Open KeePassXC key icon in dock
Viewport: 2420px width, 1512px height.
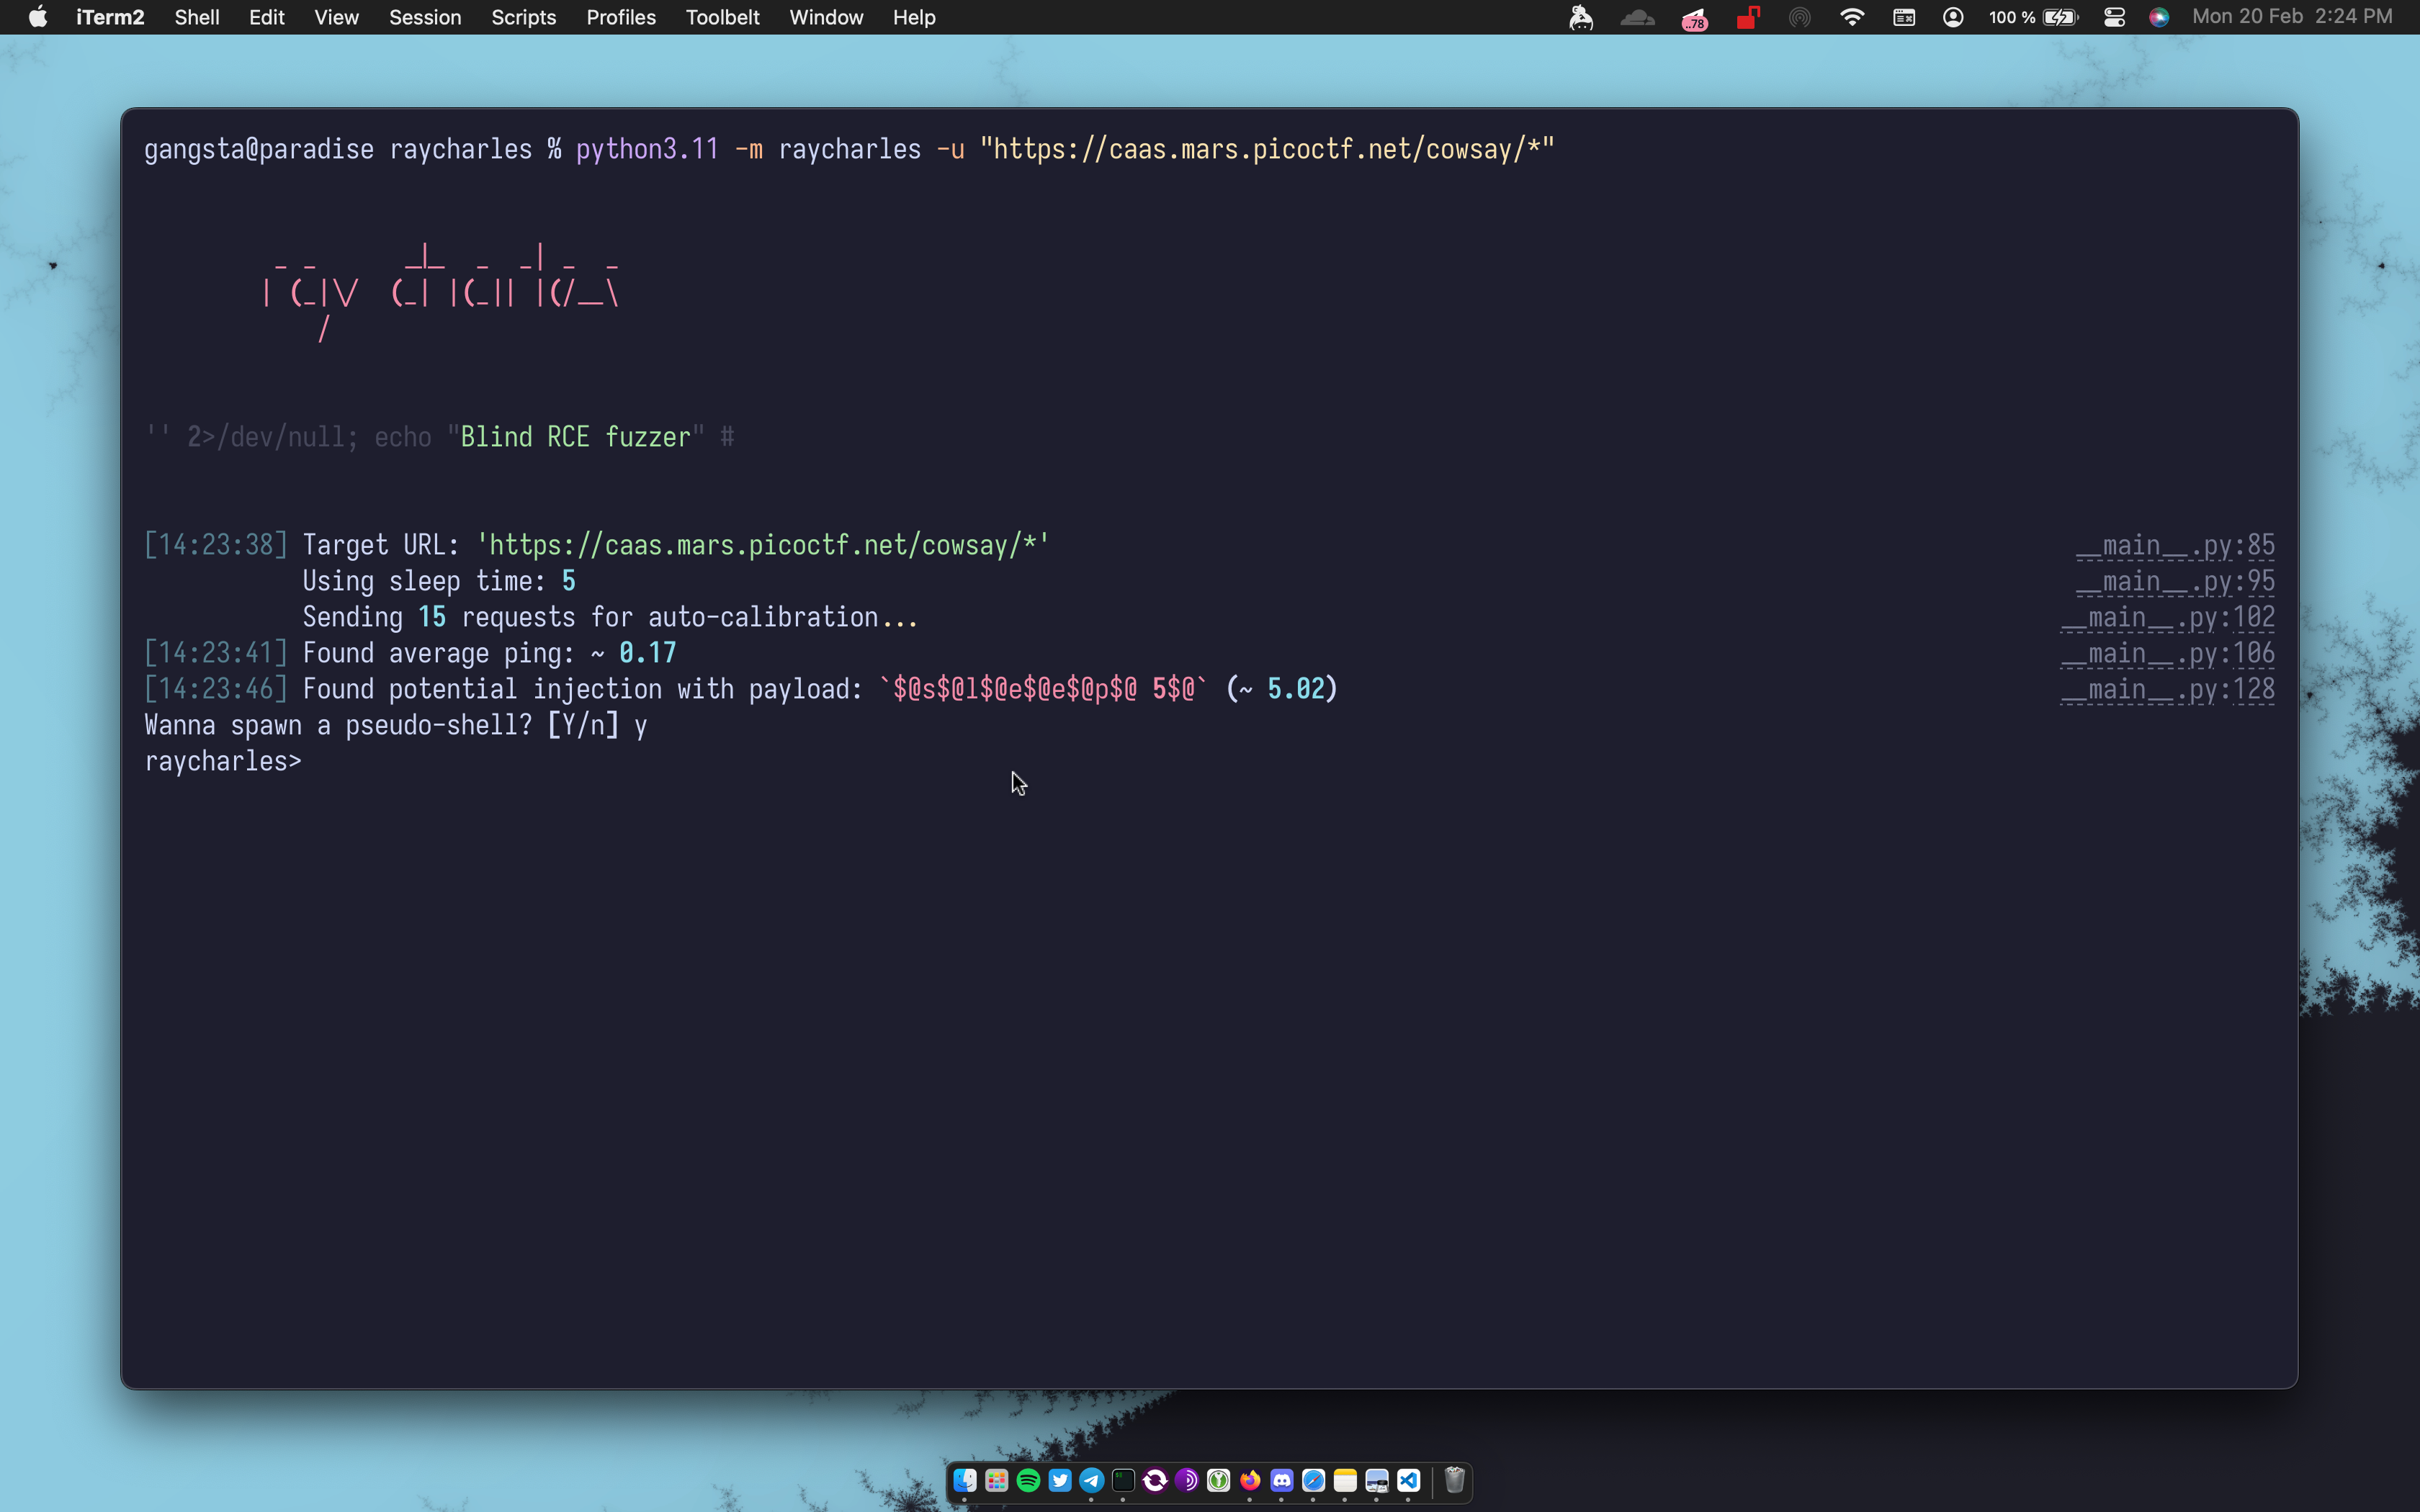coord(1218,1480)
